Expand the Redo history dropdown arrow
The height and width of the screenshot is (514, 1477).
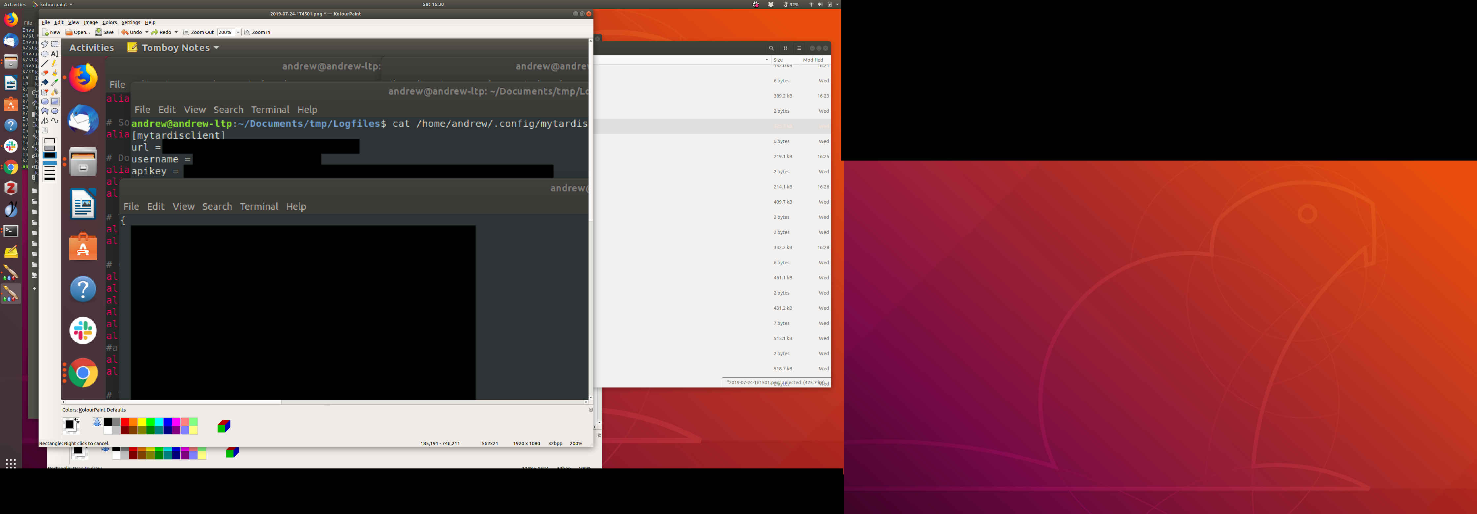click(x=176, y=33)
